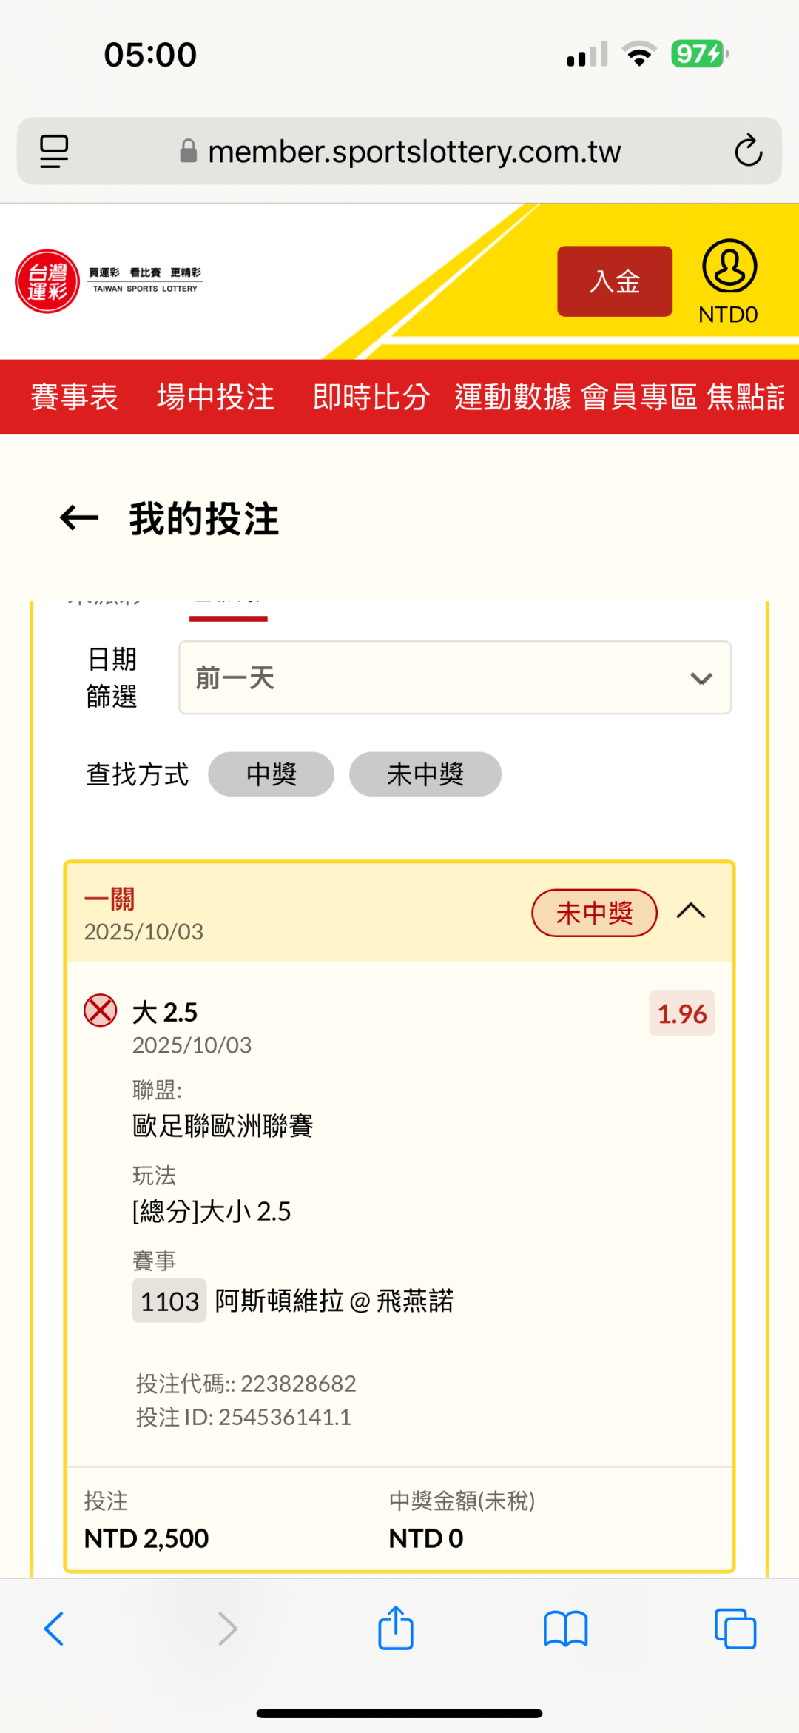799x1733 pixels.
Task: Tap the back arrow beside 我的投注
Action: tap(79, 518)
